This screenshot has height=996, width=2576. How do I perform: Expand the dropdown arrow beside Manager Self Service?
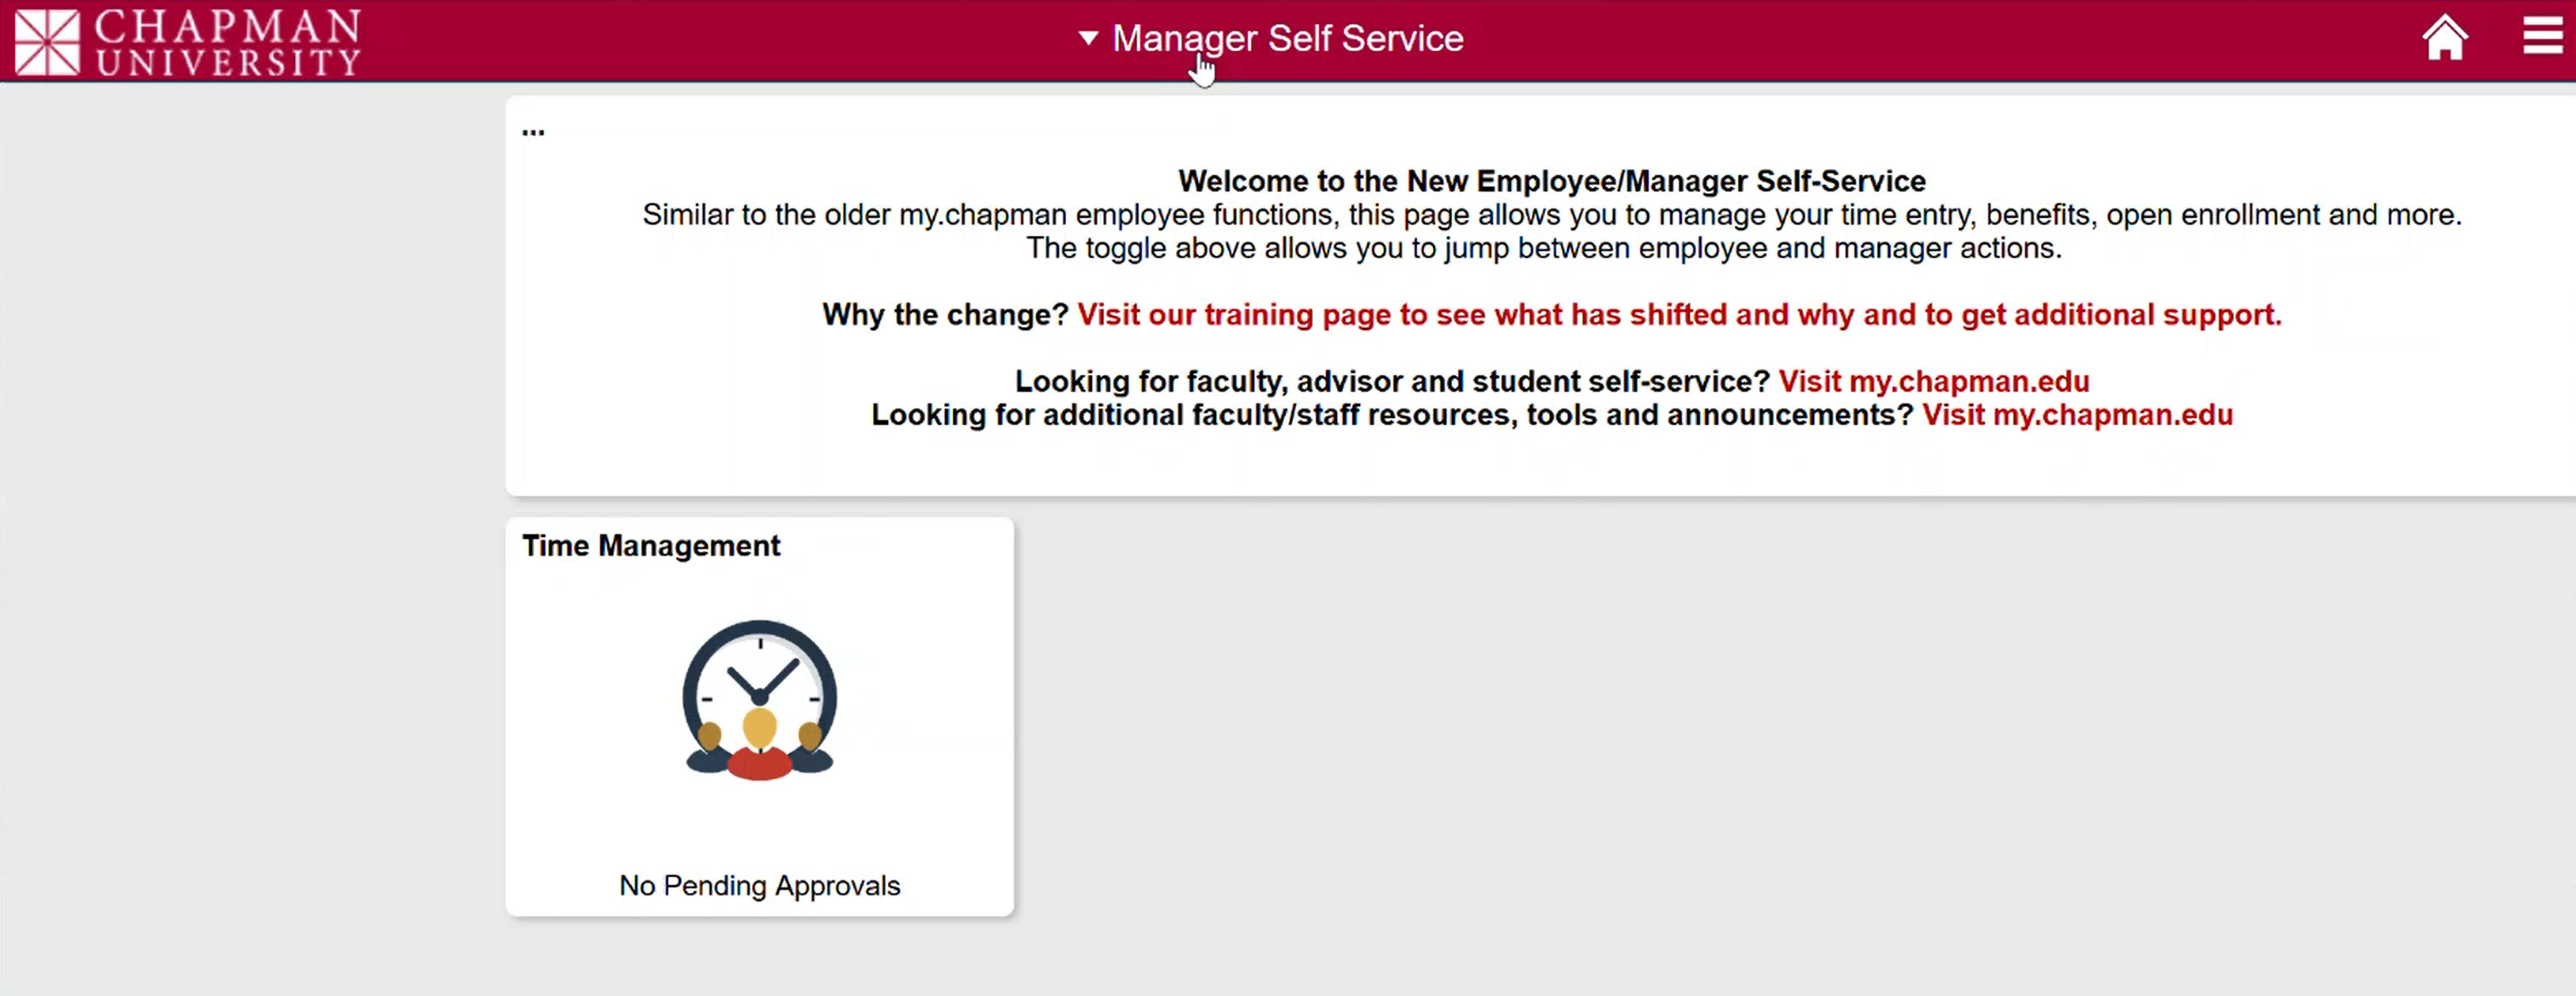click(1088, 39)
